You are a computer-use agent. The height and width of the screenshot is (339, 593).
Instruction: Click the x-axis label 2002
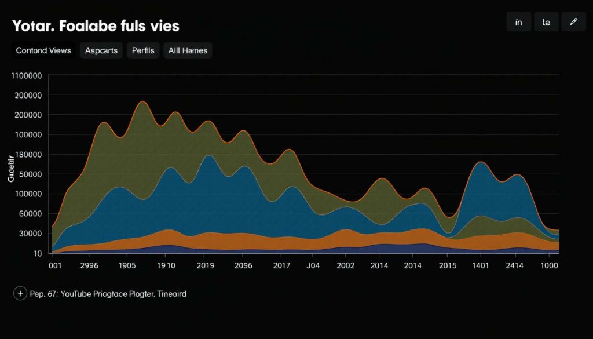(x=346, y=265)
